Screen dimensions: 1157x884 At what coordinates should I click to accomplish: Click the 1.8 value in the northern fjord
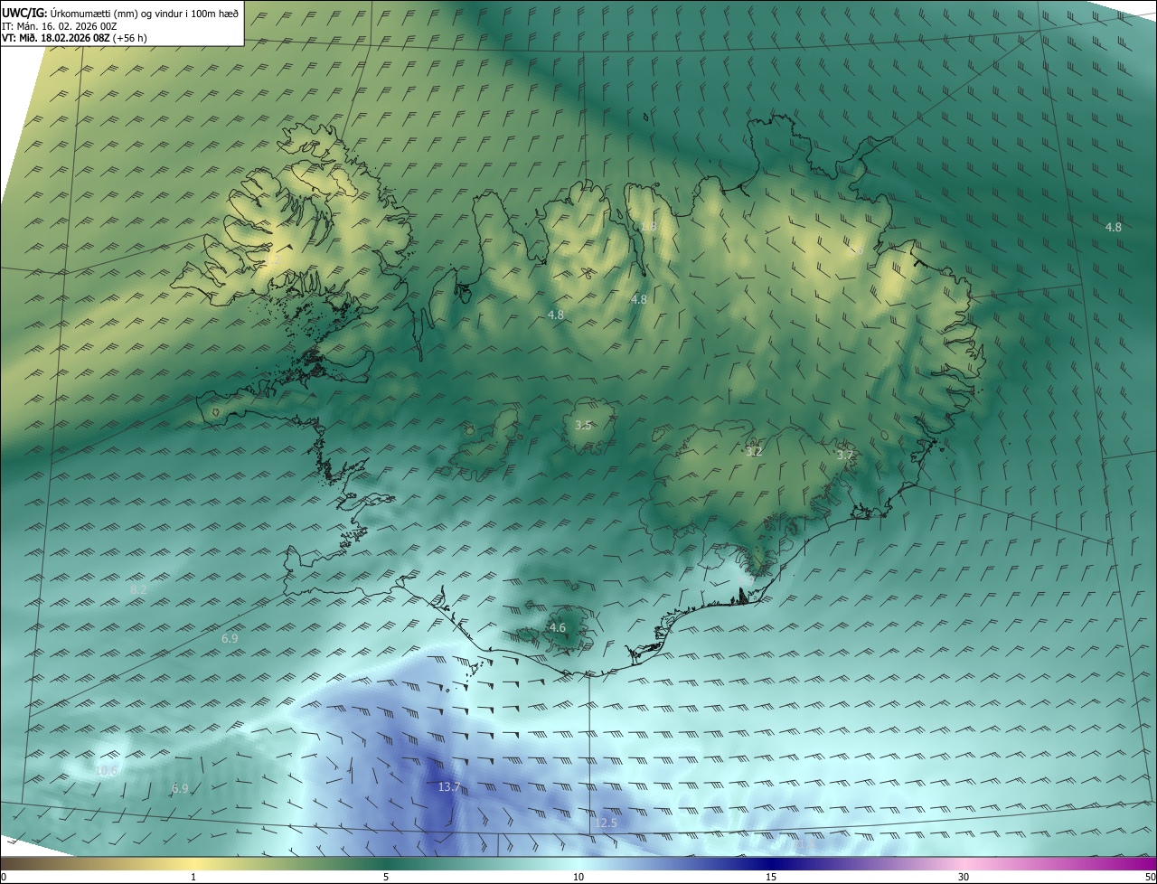647,226
